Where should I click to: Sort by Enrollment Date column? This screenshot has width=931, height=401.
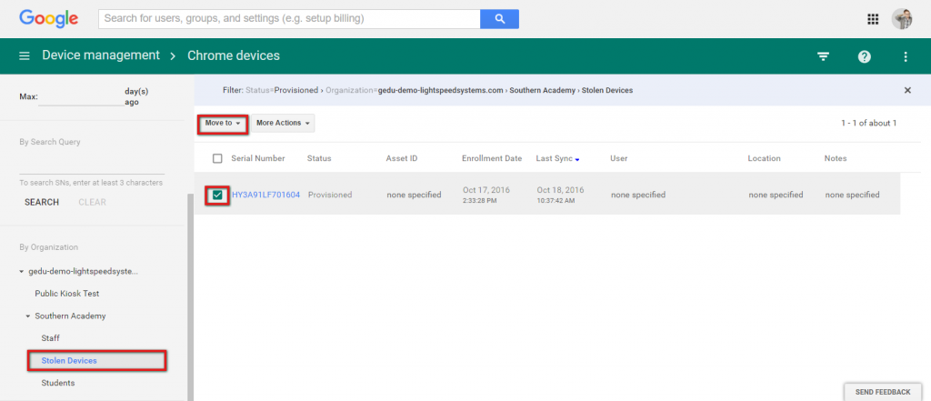click(492, 158)
